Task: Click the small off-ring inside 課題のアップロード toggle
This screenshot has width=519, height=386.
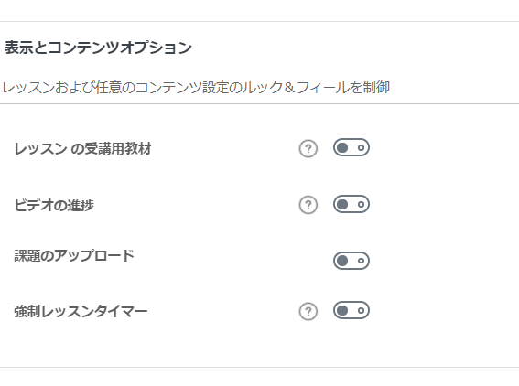Action: (362, 261)
